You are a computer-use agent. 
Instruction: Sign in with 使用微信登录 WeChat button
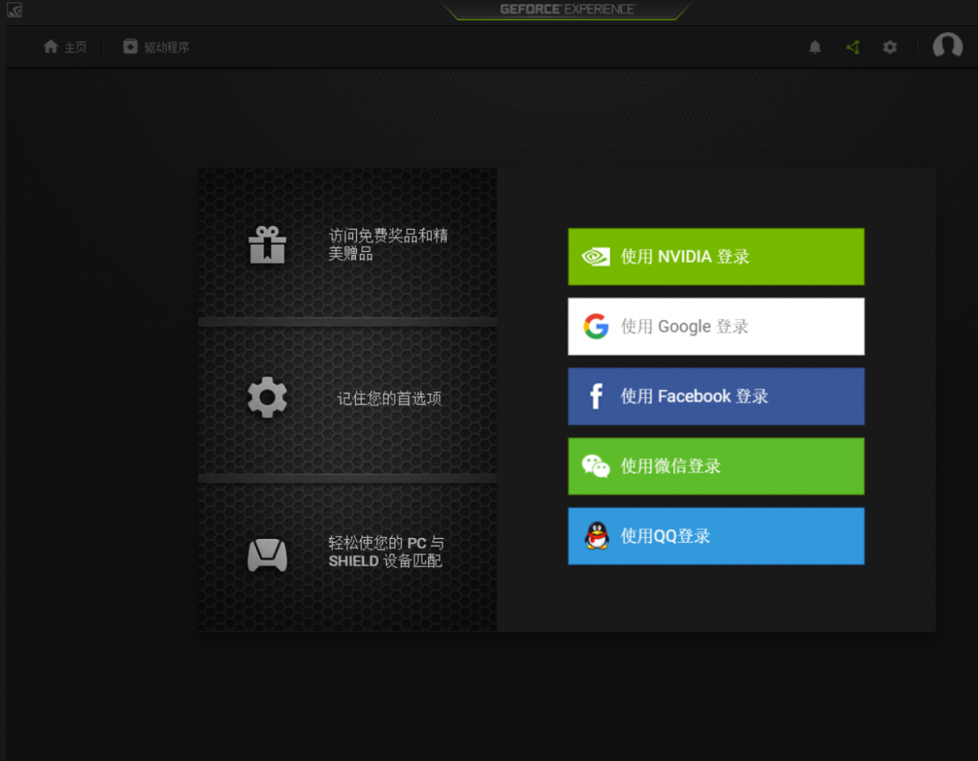(716, 466)
